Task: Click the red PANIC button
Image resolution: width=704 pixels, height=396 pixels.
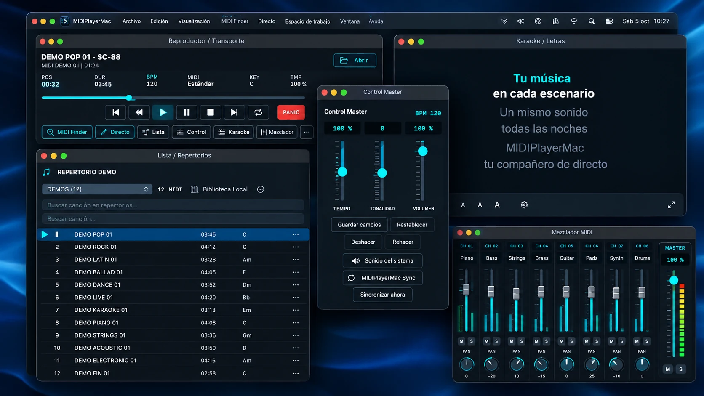Action: click(291, 112)
